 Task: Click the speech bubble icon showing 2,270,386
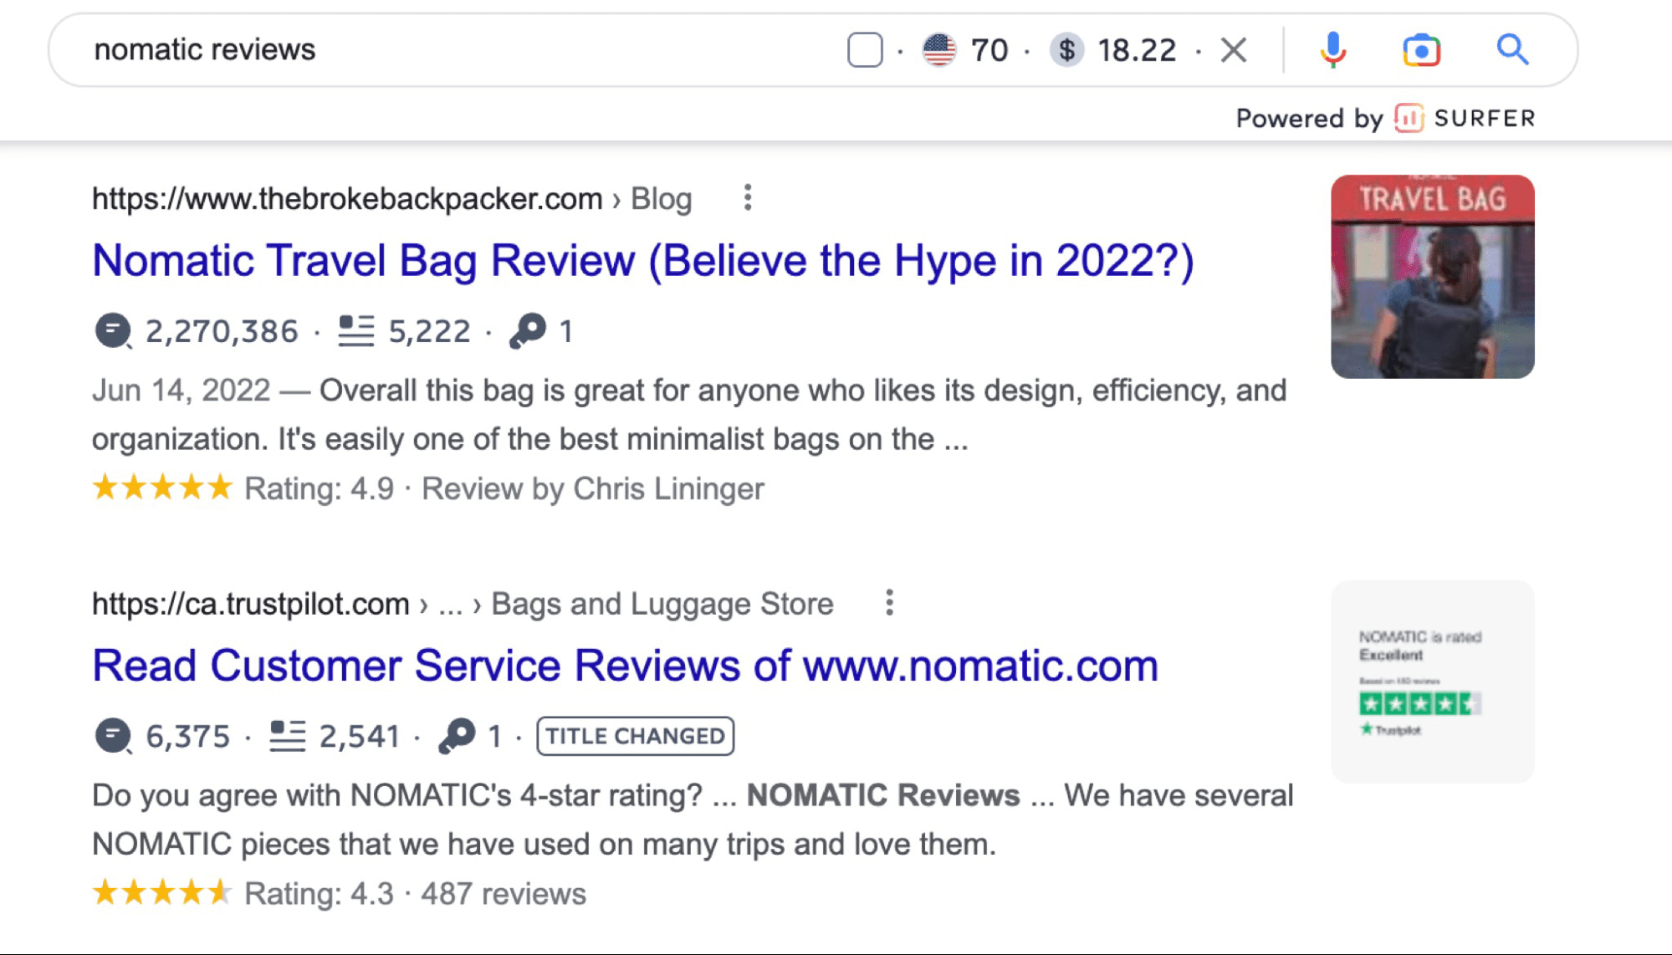pos(114,330)
